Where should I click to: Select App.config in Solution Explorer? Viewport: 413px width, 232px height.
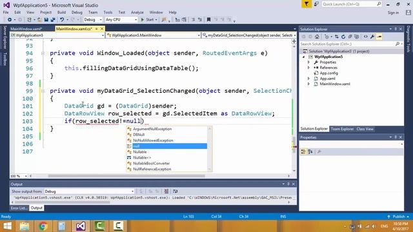328,73
